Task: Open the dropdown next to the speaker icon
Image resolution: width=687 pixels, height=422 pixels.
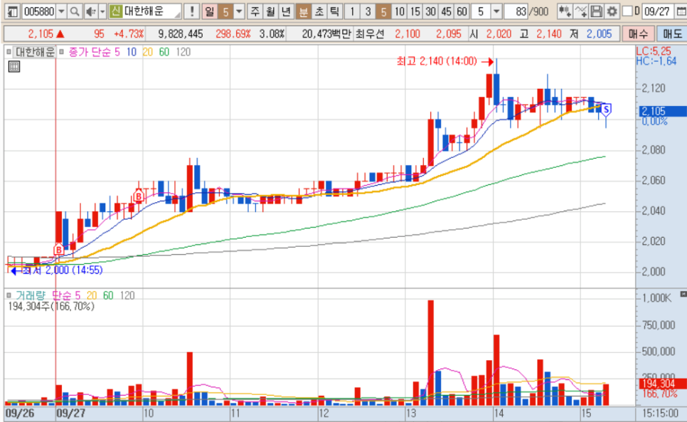Action: [x=102, y=11]
